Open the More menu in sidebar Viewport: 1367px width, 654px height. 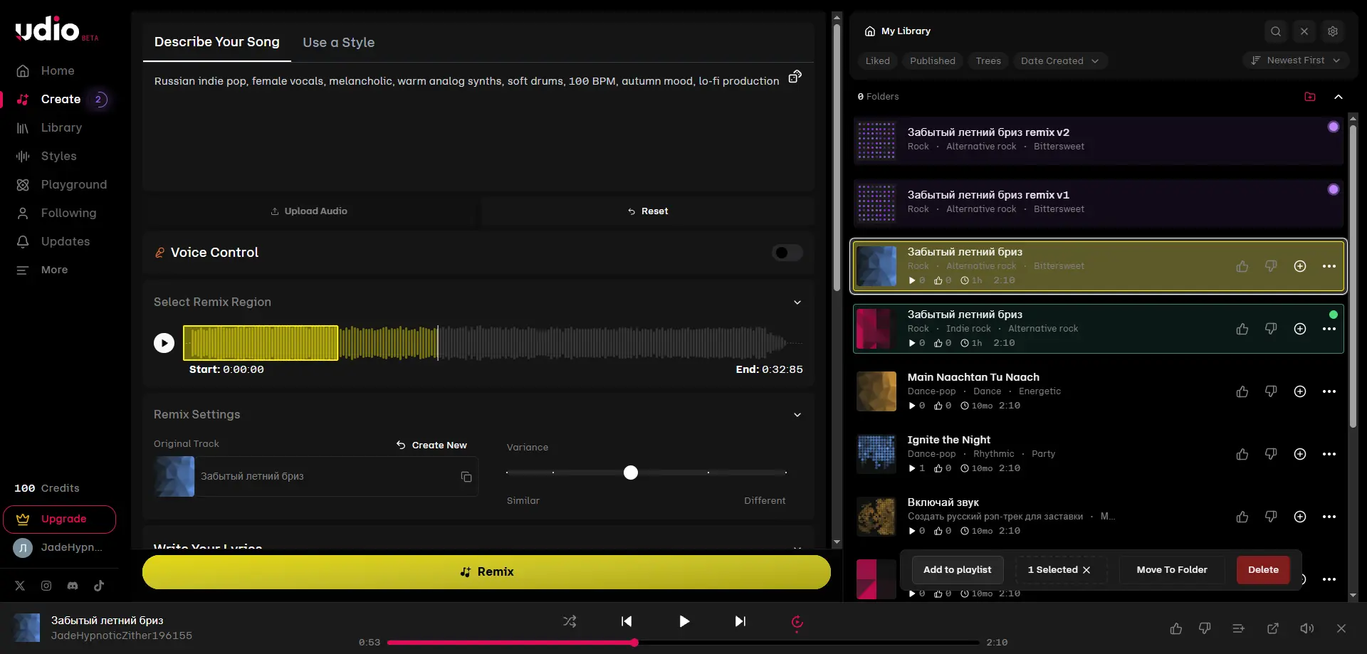pos(43,270)
